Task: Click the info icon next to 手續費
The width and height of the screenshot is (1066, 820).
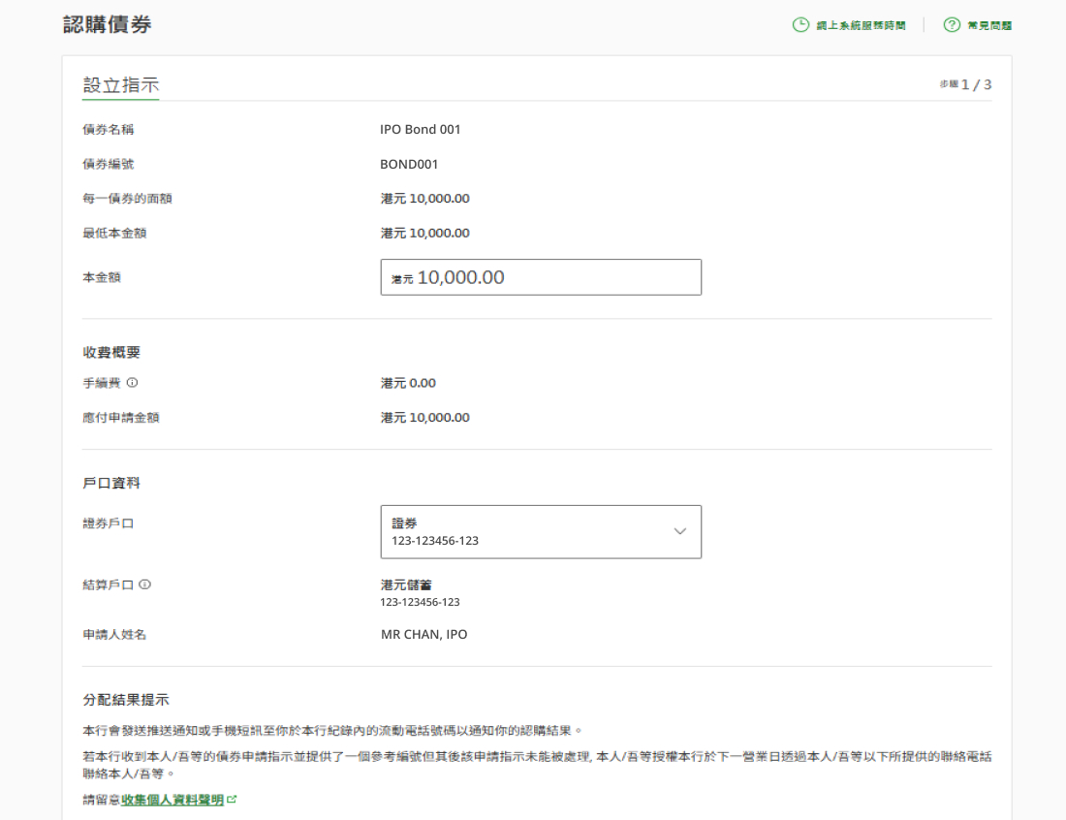Action: pyautogui.click(x=132, y=383)
